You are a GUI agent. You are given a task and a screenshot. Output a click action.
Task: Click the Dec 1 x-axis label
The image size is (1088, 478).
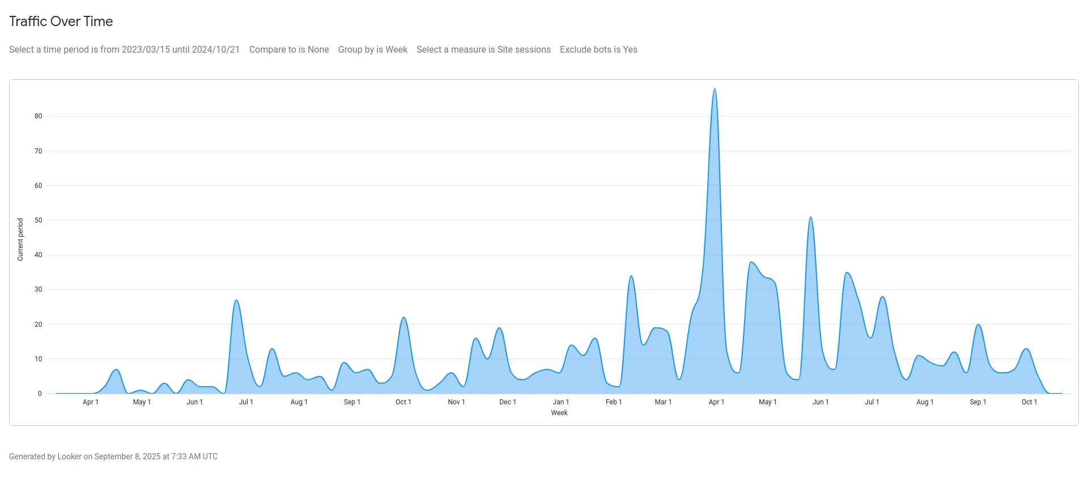click(508, 402)
